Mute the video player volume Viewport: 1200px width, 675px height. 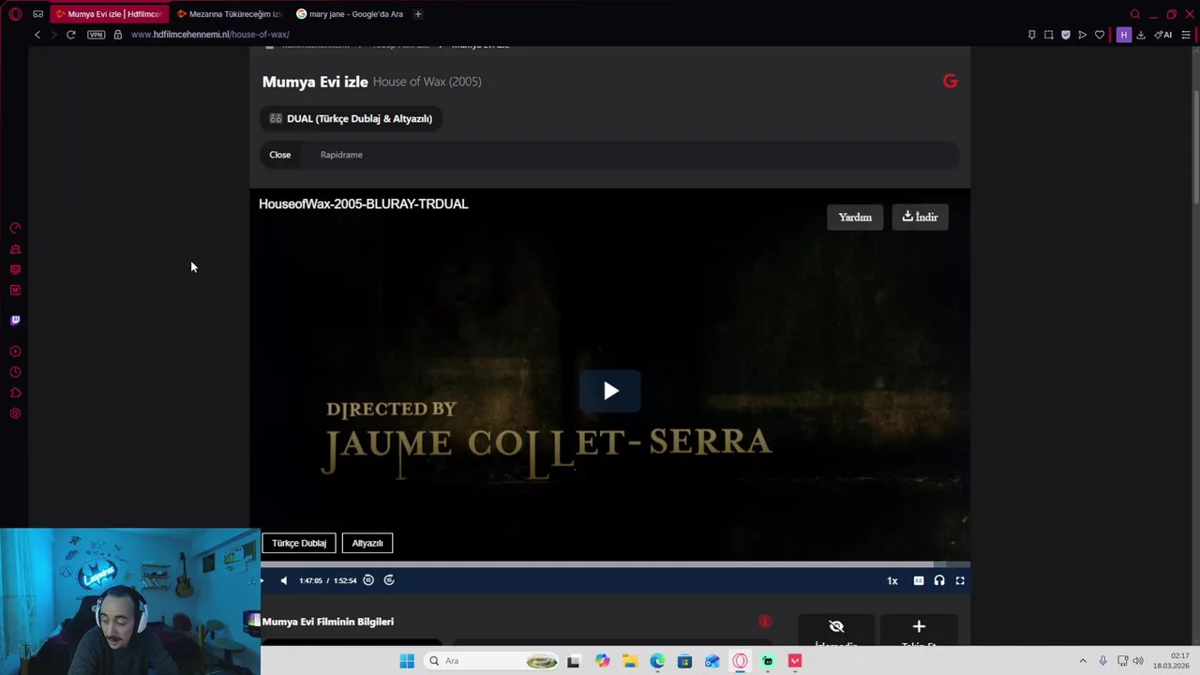point(284,580)
